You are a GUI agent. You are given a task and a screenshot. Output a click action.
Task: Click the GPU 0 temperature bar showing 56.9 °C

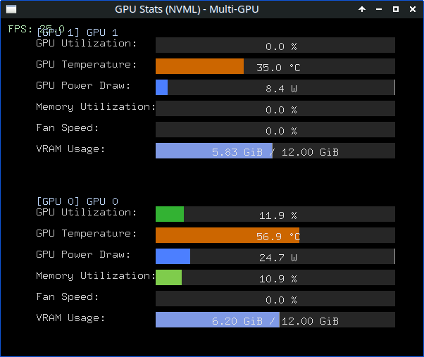[x=275, y=235]
